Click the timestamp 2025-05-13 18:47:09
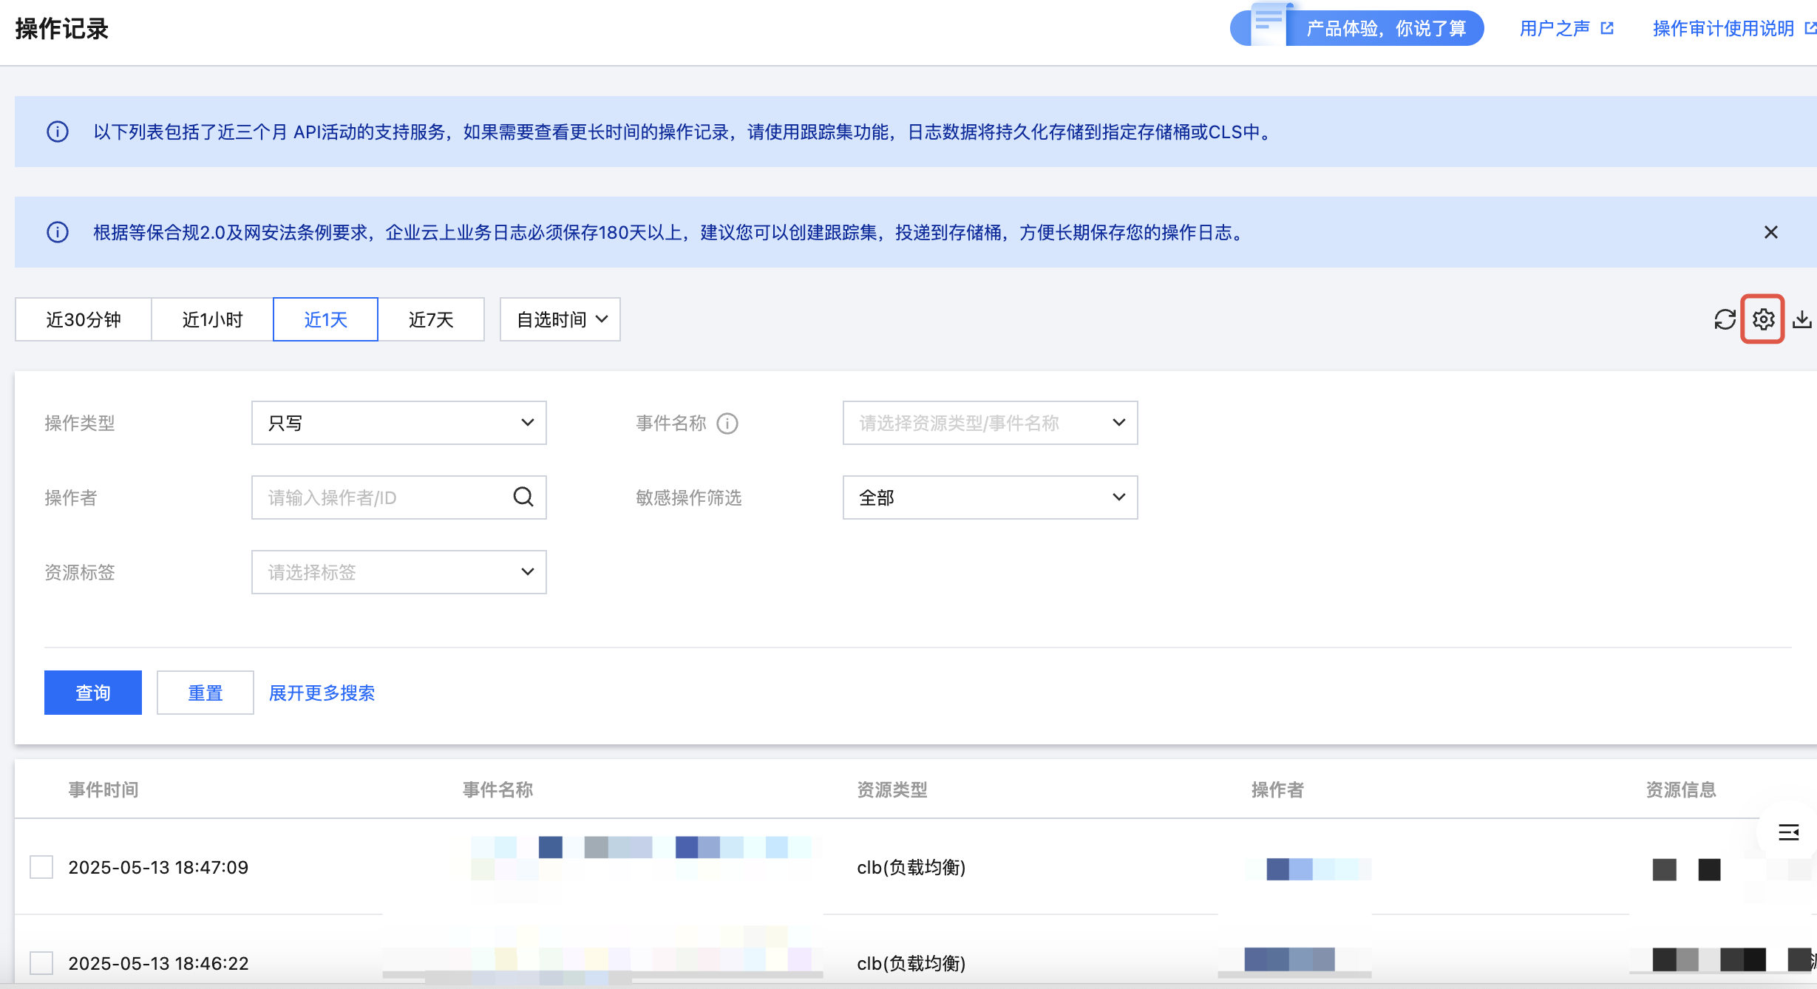This screenshot has height=989, width=1817. click(x=158, y=867)
